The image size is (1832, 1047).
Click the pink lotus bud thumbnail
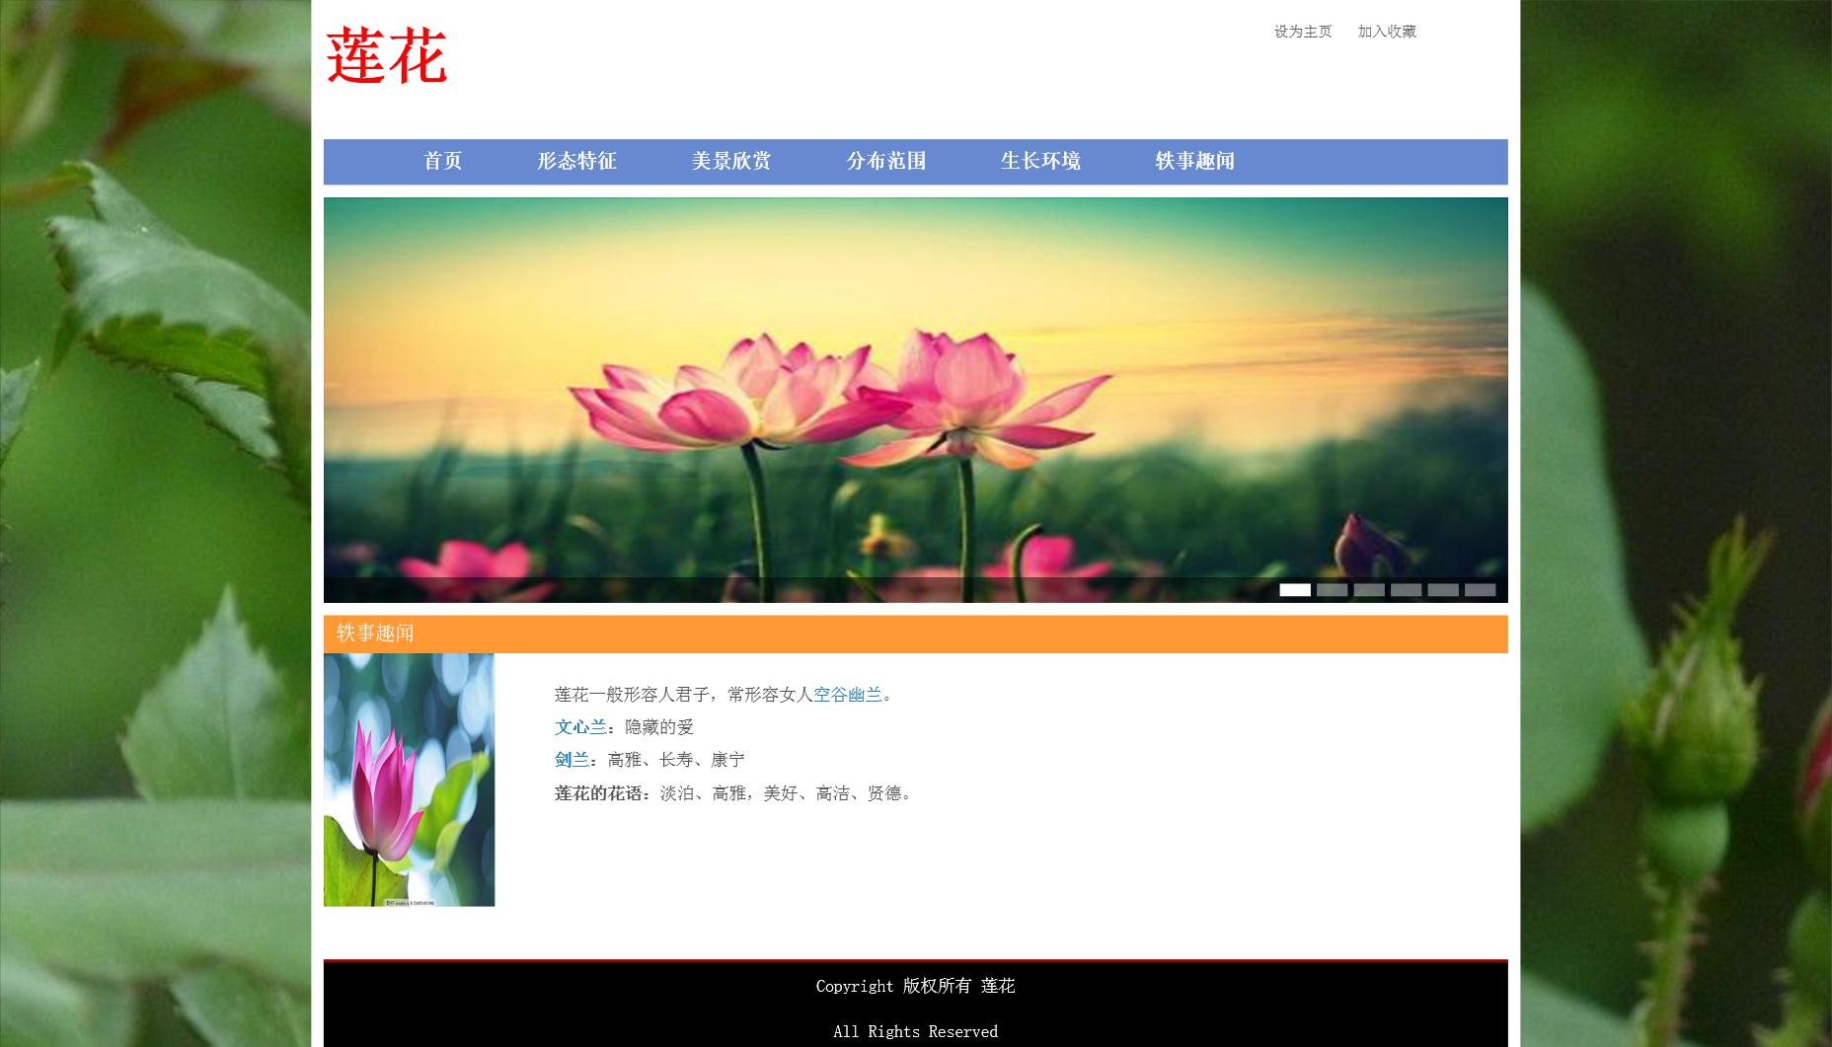pos(409,780)
